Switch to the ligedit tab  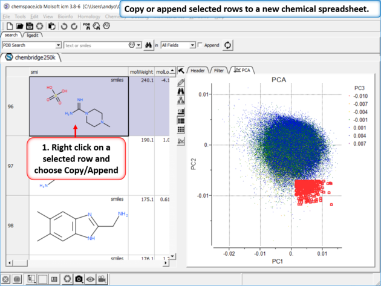click(x=33, y=35)
